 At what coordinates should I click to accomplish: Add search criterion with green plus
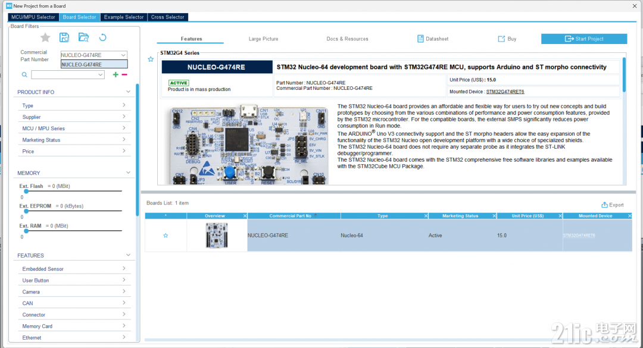(116, 74)
